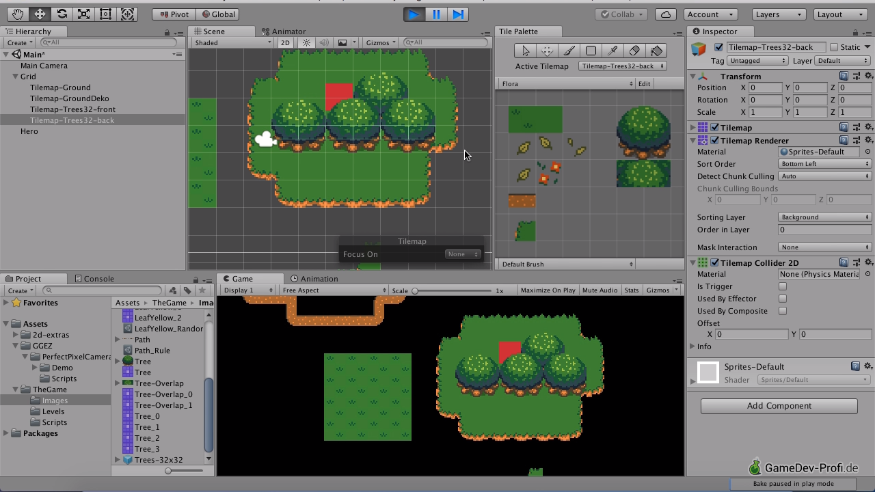Disable the Tilemap Renderer component checkbox
The image size is (875, 492).
[x=714, y=141]
